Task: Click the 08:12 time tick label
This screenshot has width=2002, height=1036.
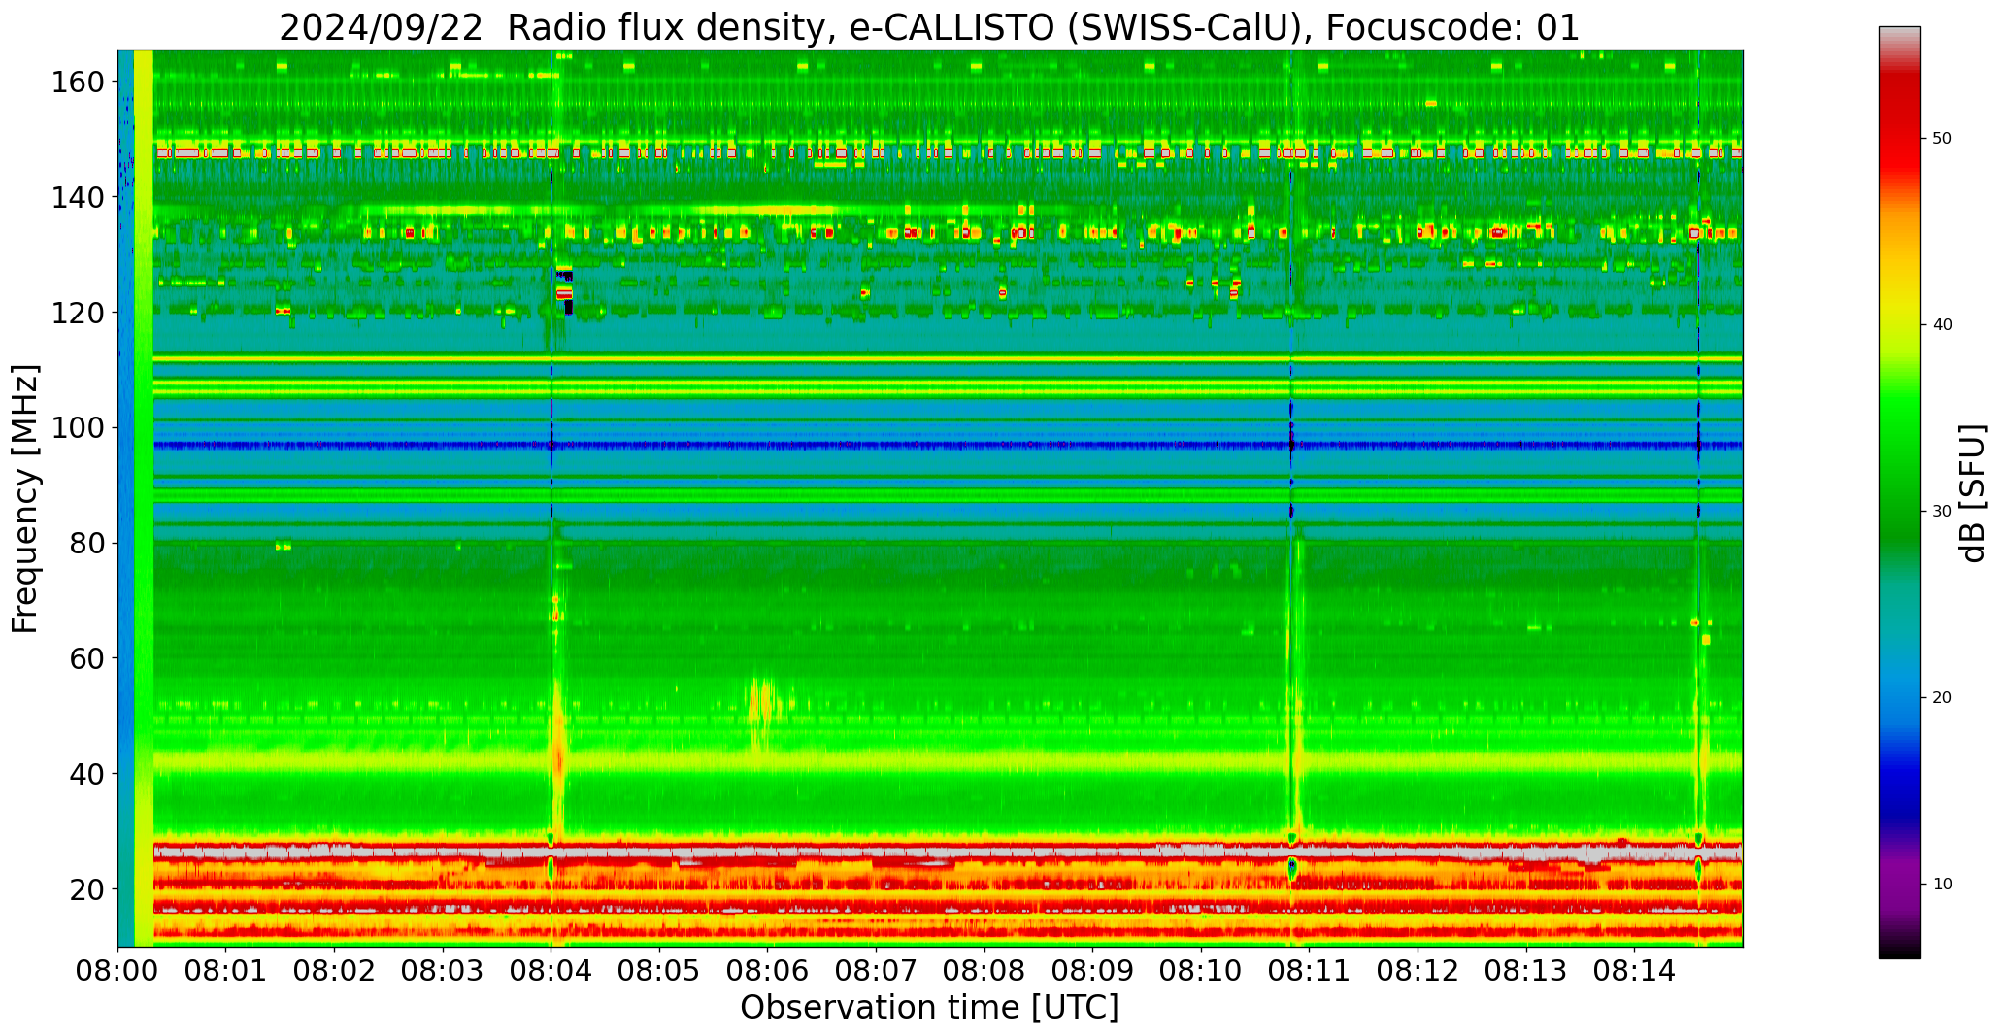Action: (1418, 970)
